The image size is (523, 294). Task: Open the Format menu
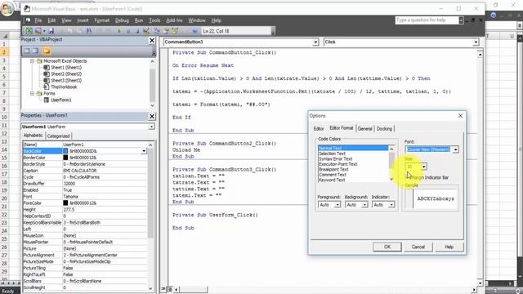pyautogui.click(x=101, y=20)
